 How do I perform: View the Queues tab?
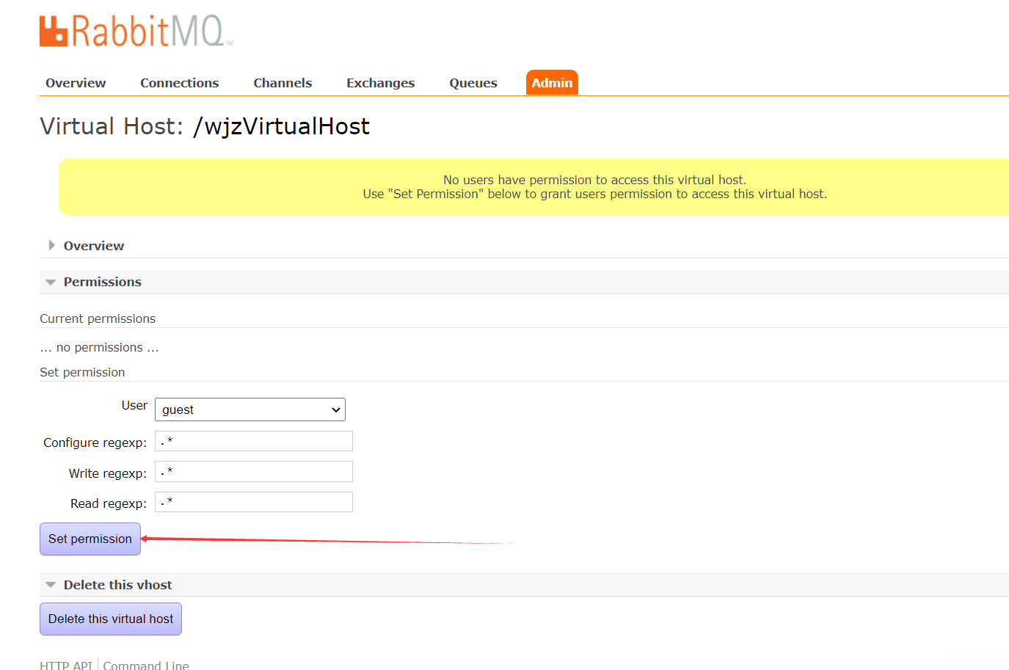coord(473,83)
